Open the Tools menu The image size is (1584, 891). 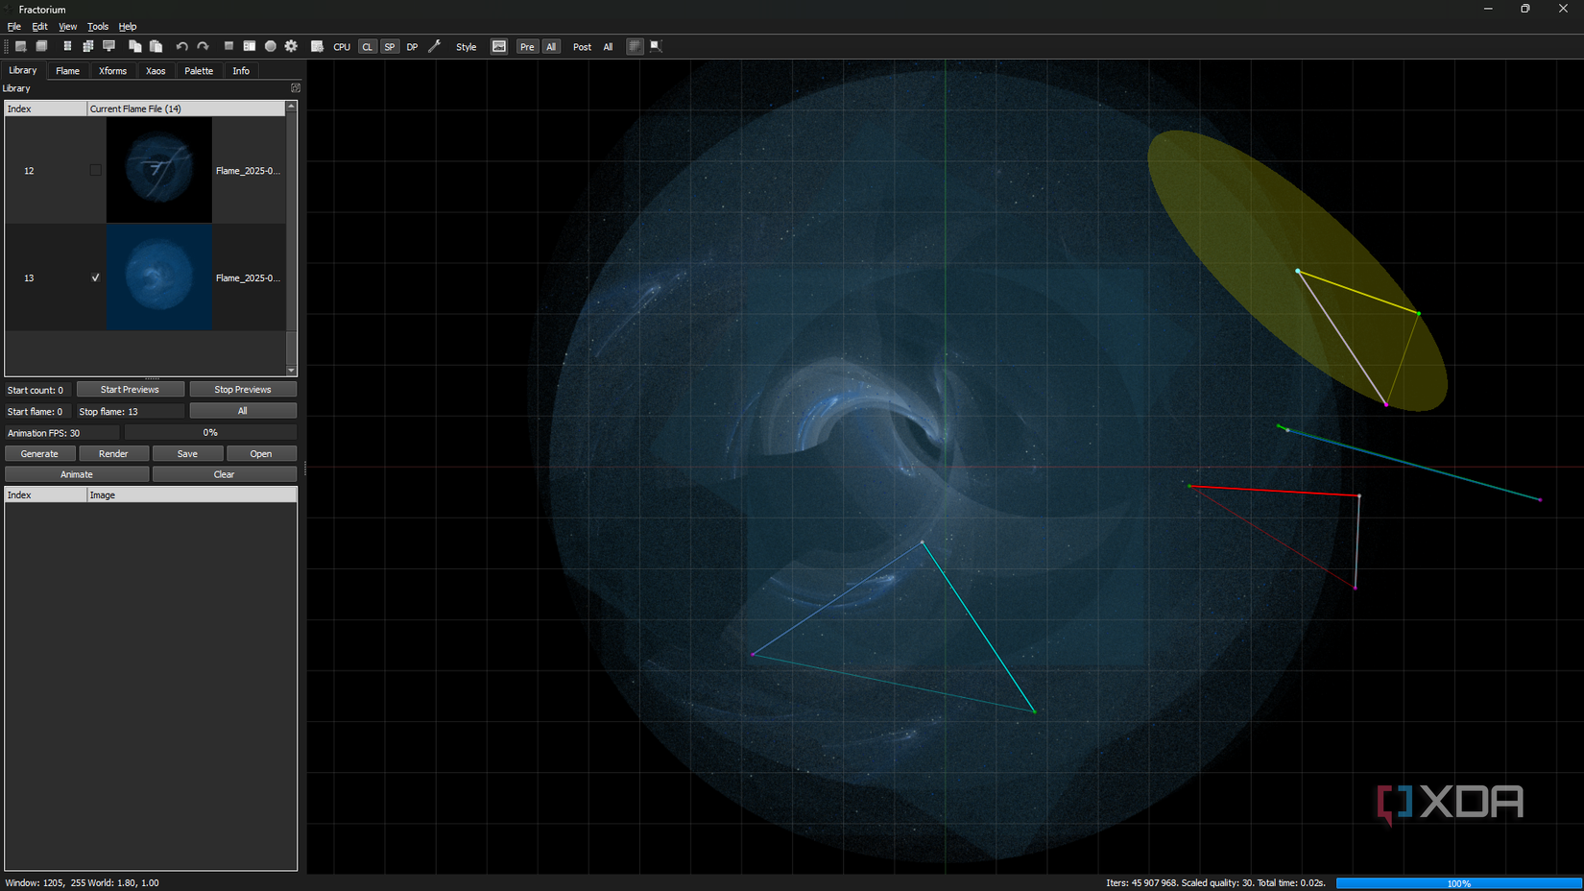(98, 26)
